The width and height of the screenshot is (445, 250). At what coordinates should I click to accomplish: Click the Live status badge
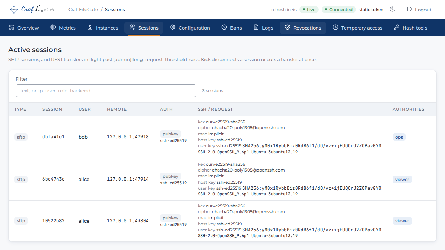point(309,9)
